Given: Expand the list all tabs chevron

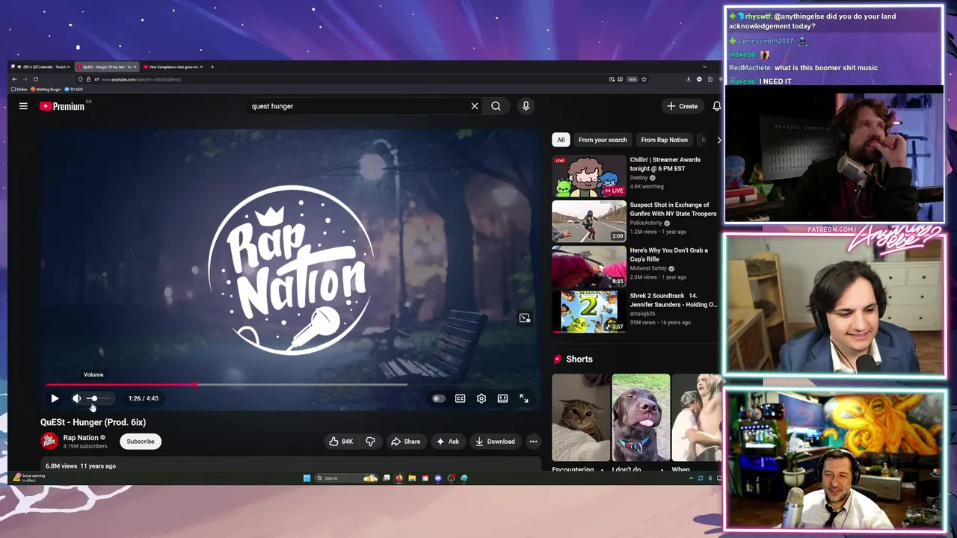Looking at the screenshot, I should pyautogui.click(x=704, y=67).
